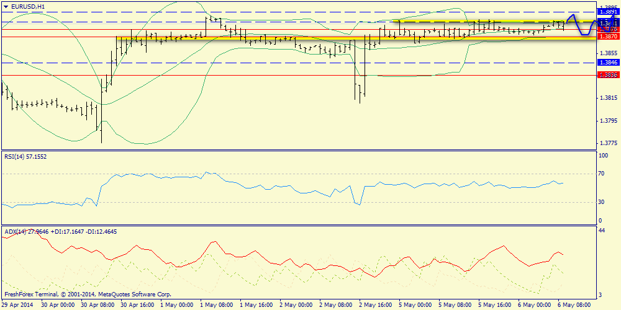621x310 pixels.
Task: Click the 1 May 00:00 time label
Action: (177, 305)
